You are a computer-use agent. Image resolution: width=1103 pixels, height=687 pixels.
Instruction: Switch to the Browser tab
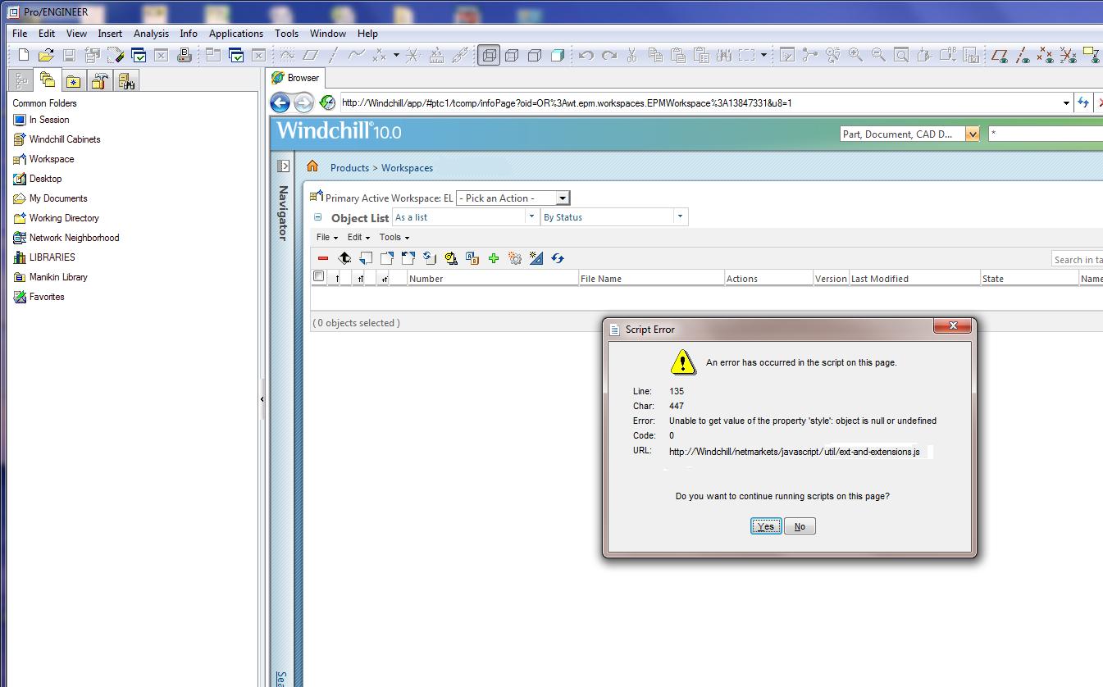pos(296,78)
